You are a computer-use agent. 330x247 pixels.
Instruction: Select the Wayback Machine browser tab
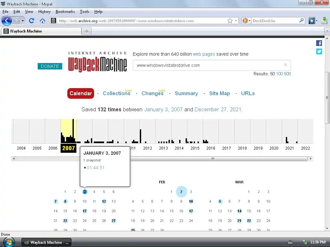(x=41, y=31)
